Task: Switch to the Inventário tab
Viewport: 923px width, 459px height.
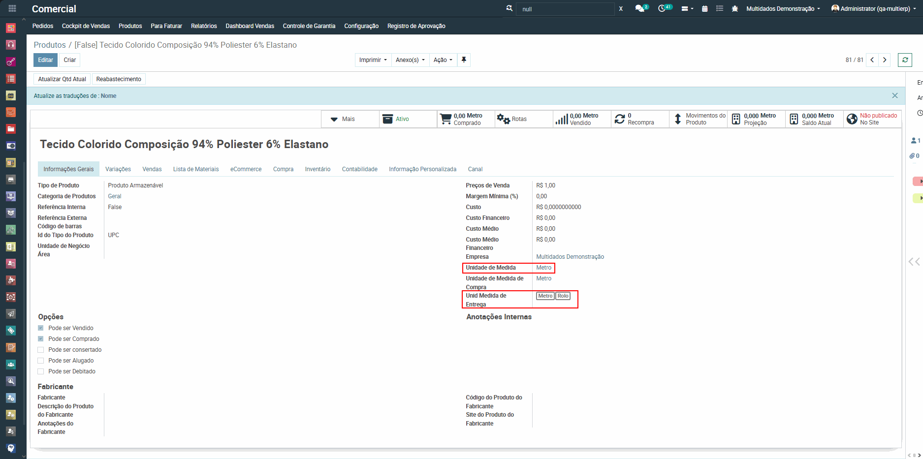Action: click(x=318, y=169)
